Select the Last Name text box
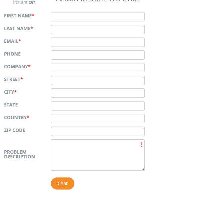 (98, 29)
